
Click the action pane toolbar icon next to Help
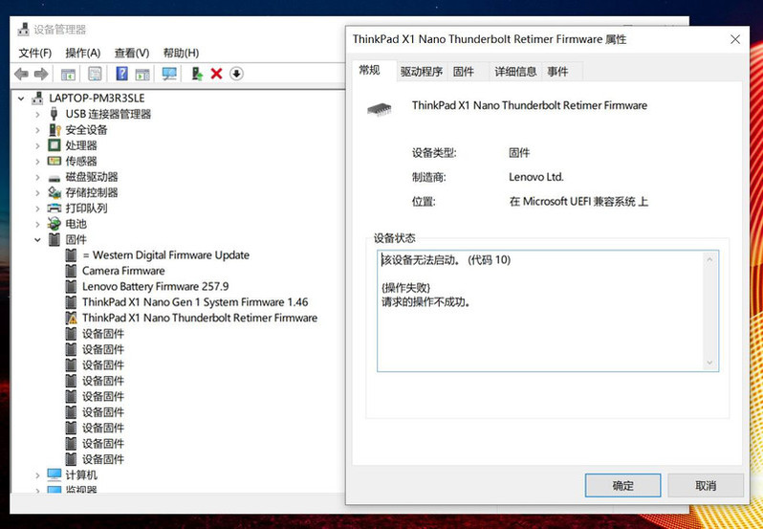(x=142, y=75)
